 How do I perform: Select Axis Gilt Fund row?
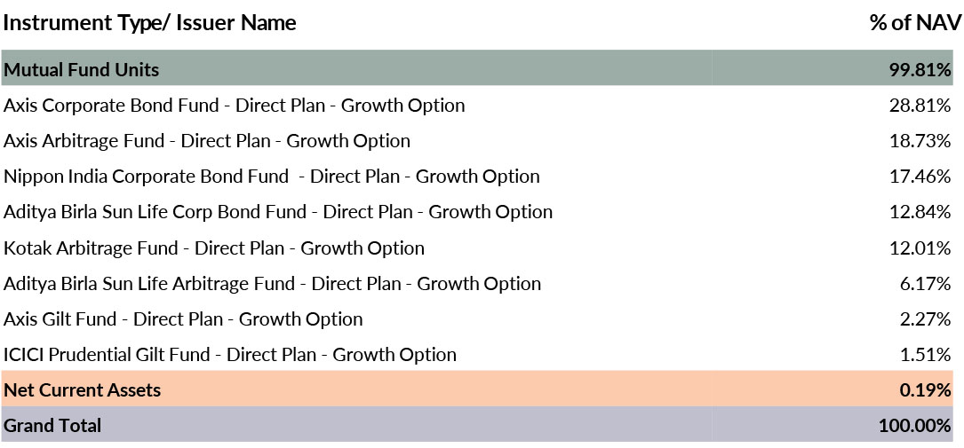pyautogui.click(x=183, y=319)
